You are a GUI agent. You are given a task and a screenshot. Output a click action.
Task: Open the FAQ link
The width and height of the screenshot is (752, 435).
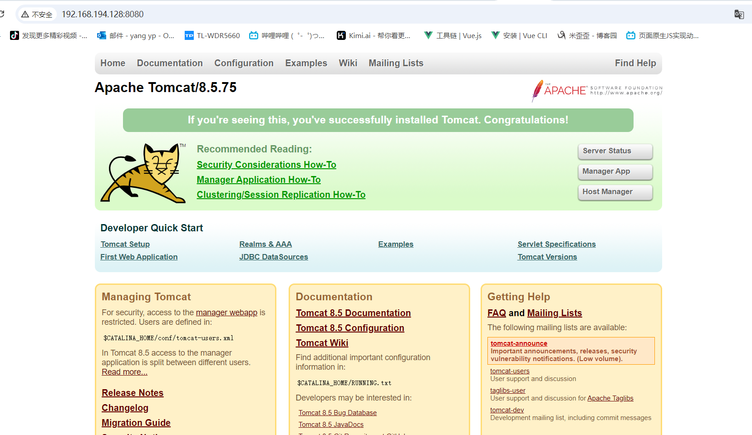(496, 313)
